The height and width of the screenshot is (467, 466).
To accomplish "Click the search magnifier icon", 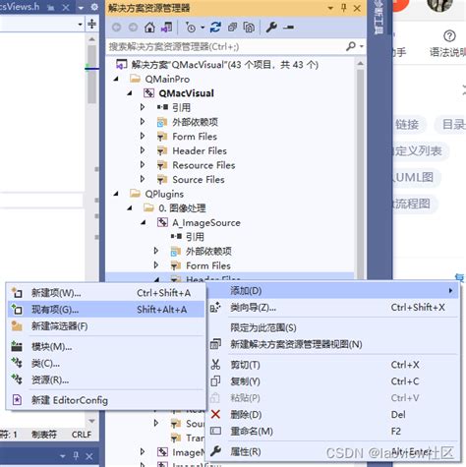I will coord(351,46).
